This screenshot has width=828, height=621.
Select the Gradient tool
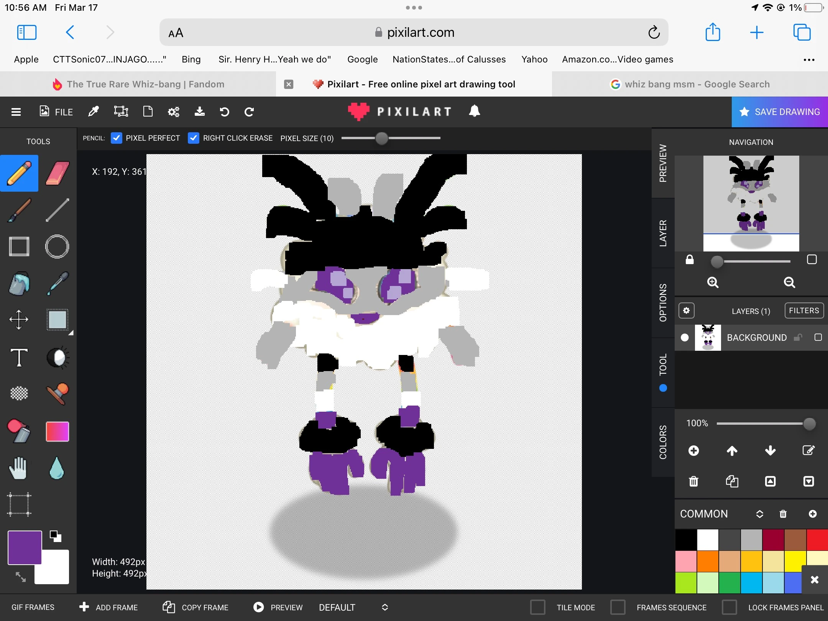pos(58,432)
